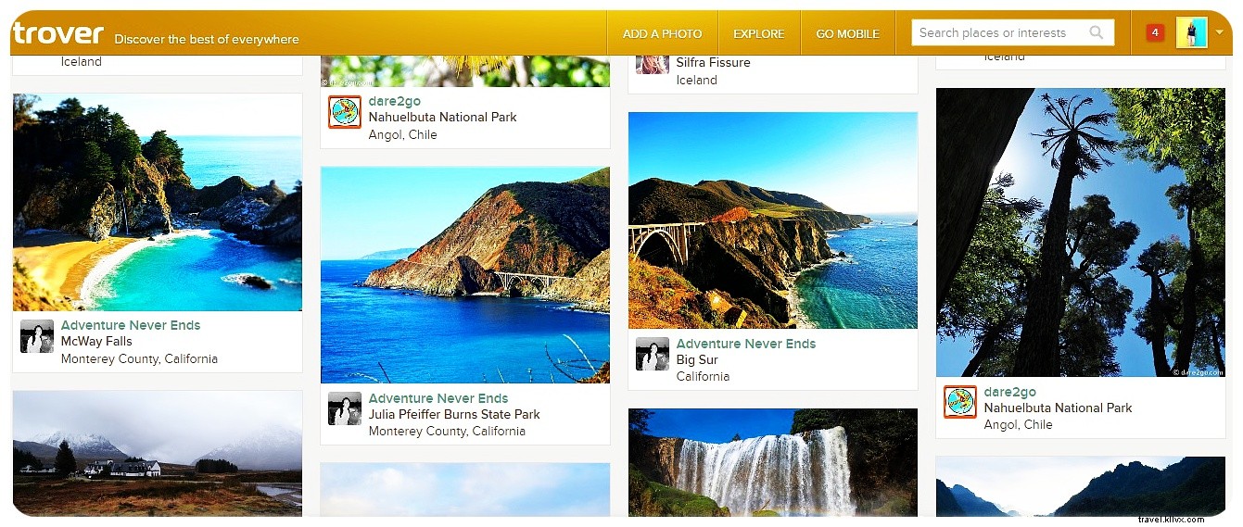The height and width of the screenshot is (527, 1243).
Task: Click the search magnifier icon
Action: (1097, 32)
